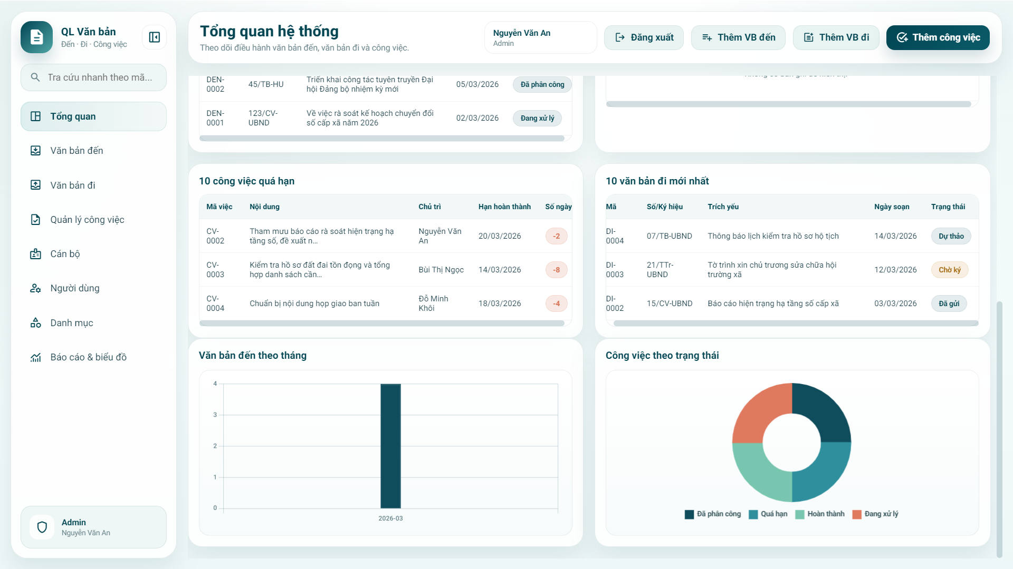This screenshot has width=1013, height=569.
Task: Click the Quản lý công việc icon
Action: point(35,220)
